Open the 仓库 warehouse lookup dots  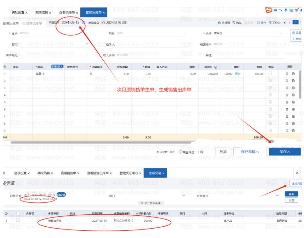[x=281, y=33]
